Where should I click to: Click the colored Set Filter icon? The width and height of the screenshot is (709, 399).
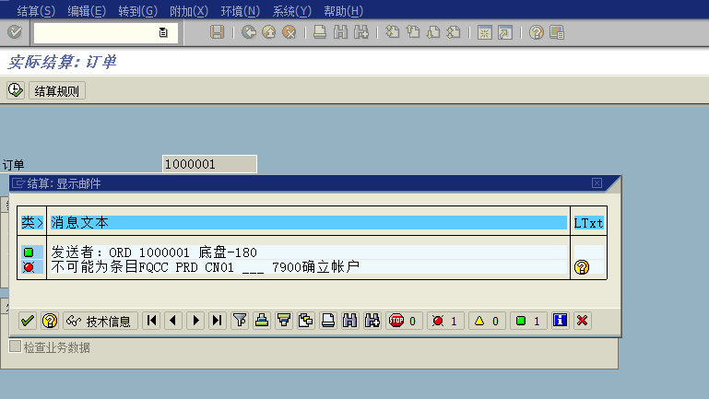pos(284,321)
